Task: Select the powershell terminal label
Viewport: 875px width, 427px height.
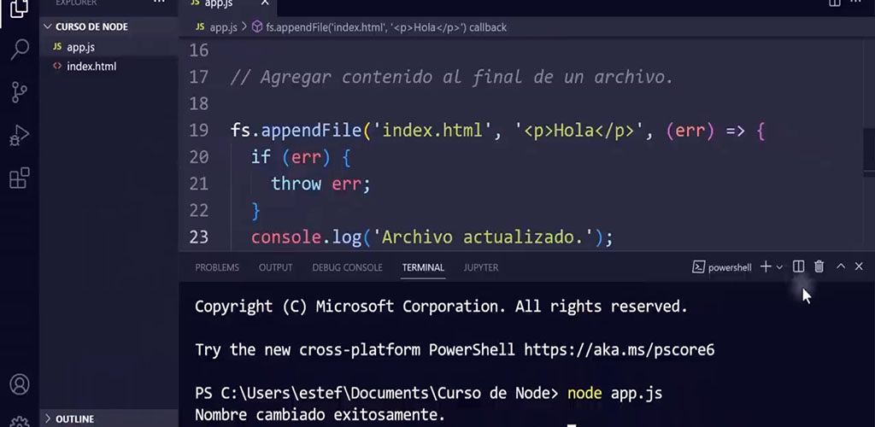Action: [x=722, y=267]
